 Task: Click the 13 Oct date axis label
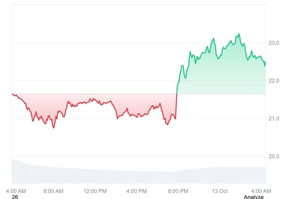click(219, 191)
